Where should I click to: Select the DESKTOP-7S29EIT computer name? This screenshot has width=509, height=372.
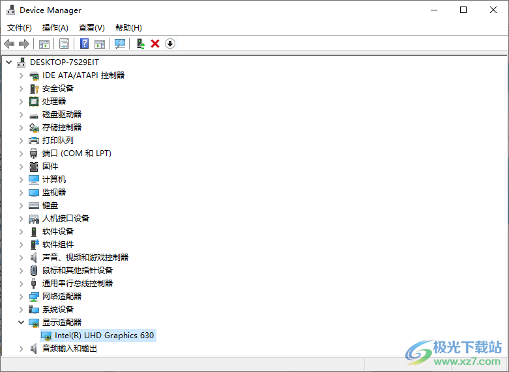65,62
